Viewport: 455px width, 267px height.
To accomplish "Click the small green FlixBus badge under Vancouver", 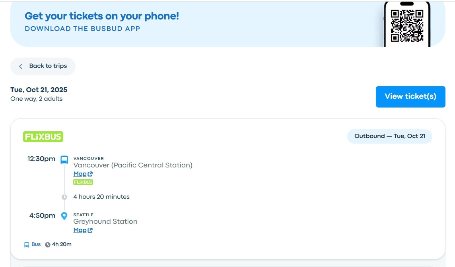I will pos(83,182).
